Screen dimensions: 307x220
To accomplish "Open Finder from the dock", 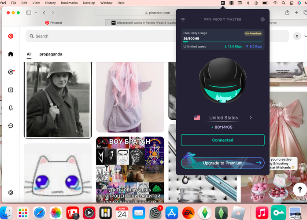I will coord(6,213).
